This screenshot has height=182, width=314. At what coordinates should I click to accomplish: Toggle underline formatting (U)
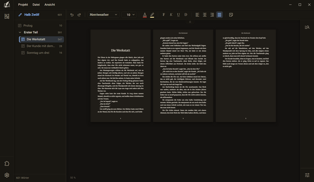[x=178, y=15]
